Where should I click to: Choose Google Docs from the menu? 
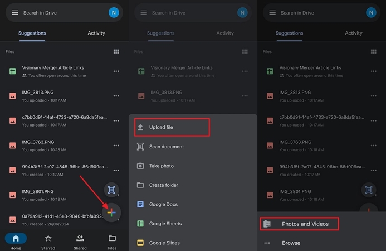point(193,204)
